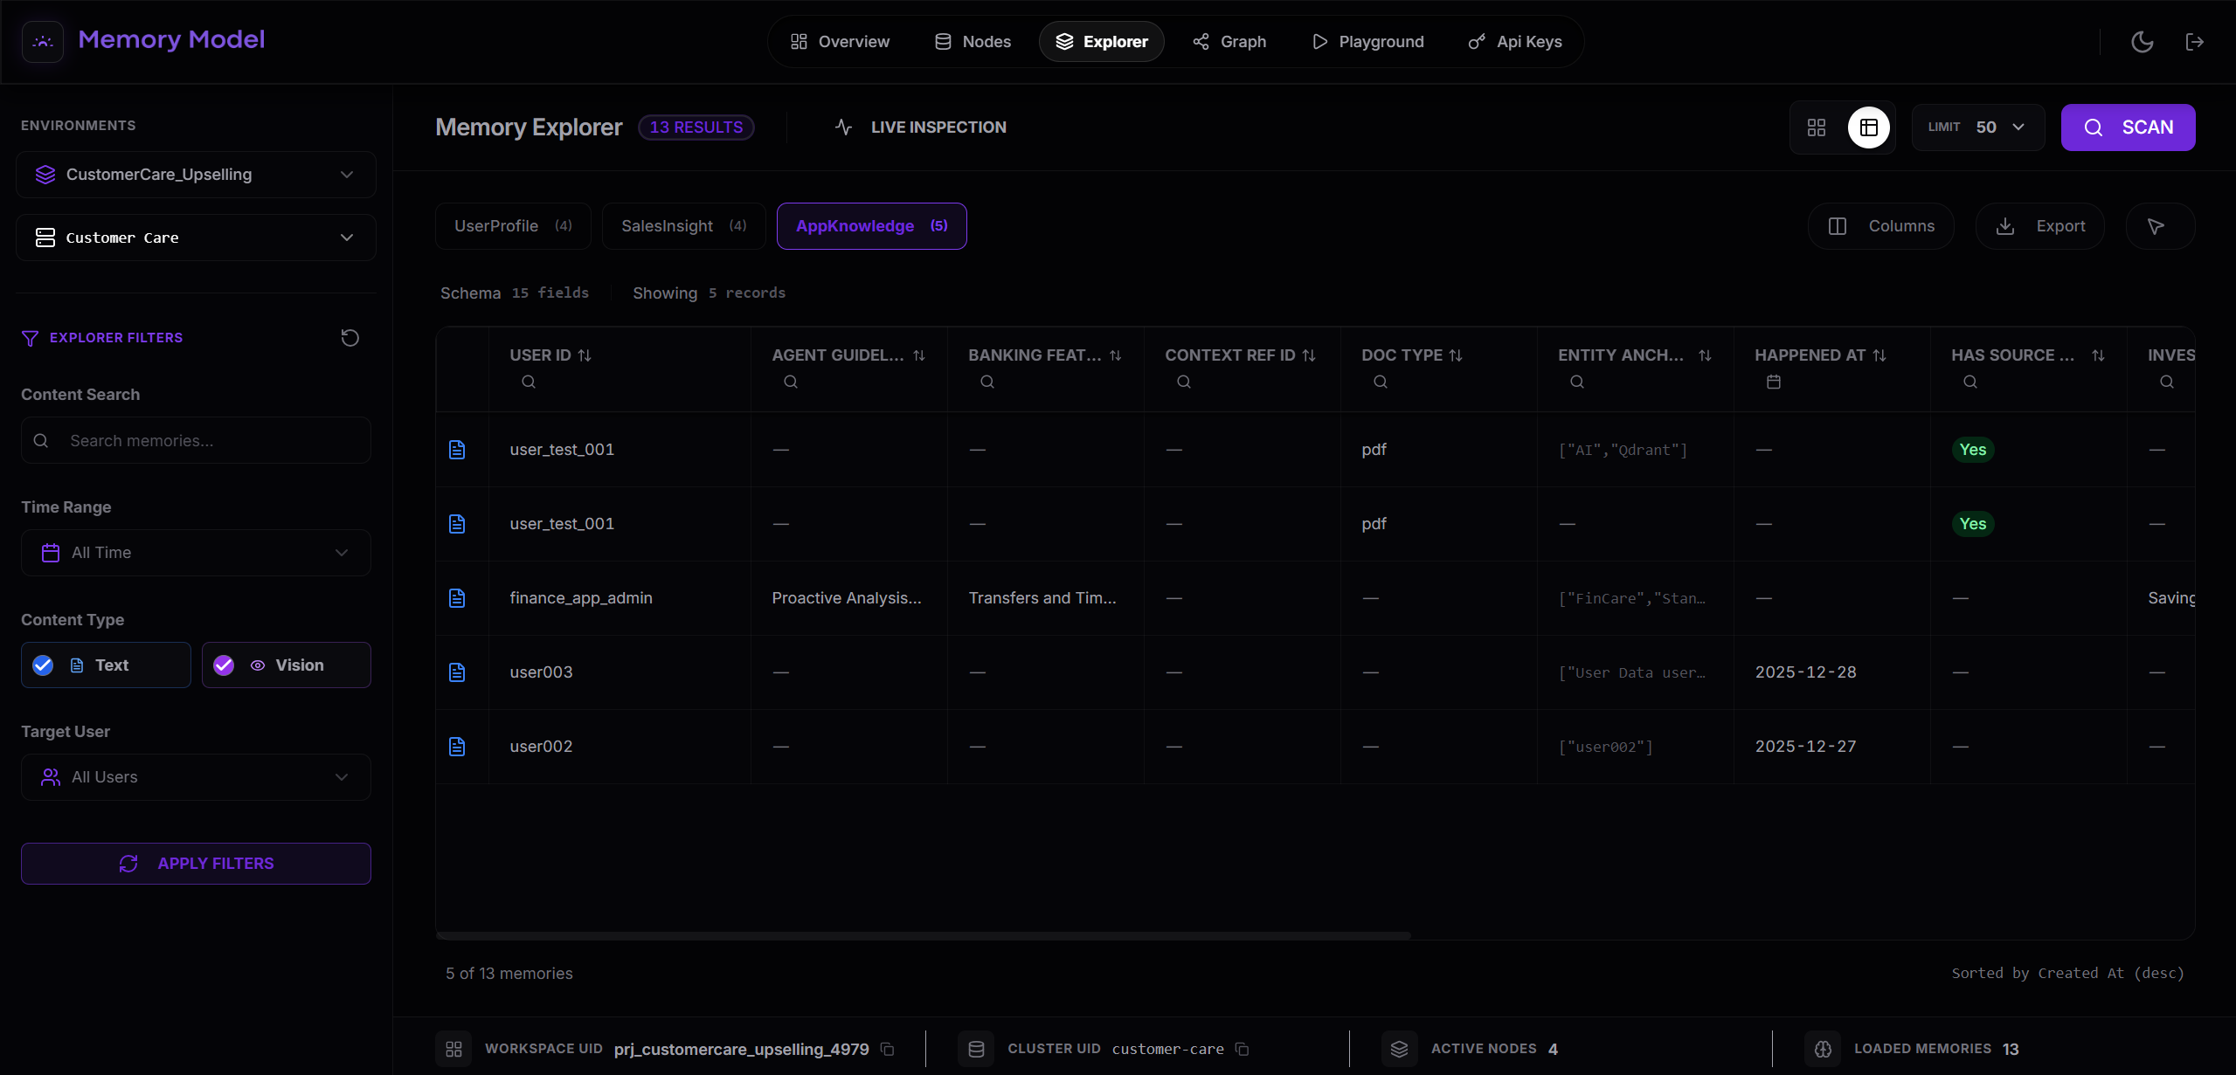Toggle dark mode with the moon icon
The width and height of the screenshot is (2236, 1075).
pyautogui.click(x=2142, y=41)
